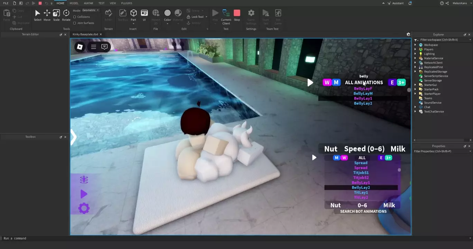The image size is (473, 249).
Task: Switch to the MODEL ribbon tab
Action: (x=74, y=3)
